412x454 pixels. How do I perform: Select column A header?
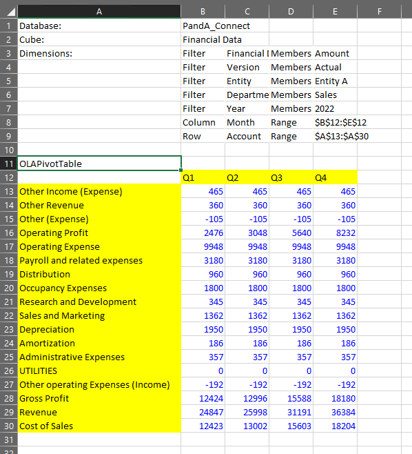click(99, 11)
